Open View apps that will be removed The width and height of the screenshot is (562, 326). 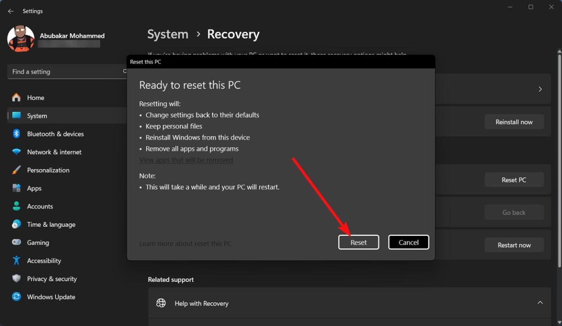coord(186,159)
